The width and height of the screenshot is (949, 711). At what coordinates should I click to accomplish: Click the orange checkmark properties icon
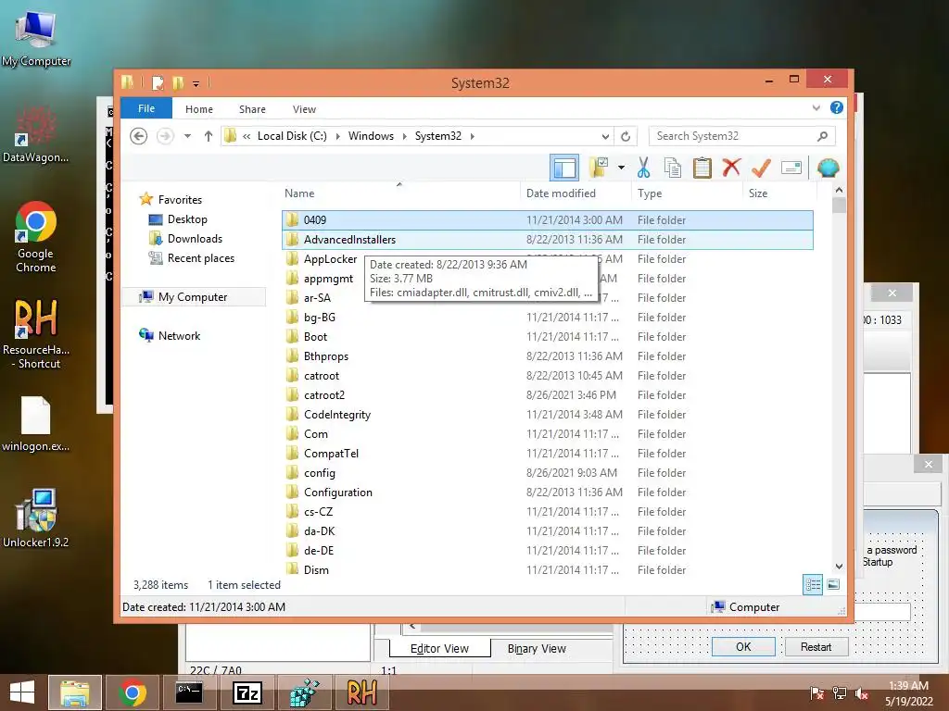(x=761, y=168)
